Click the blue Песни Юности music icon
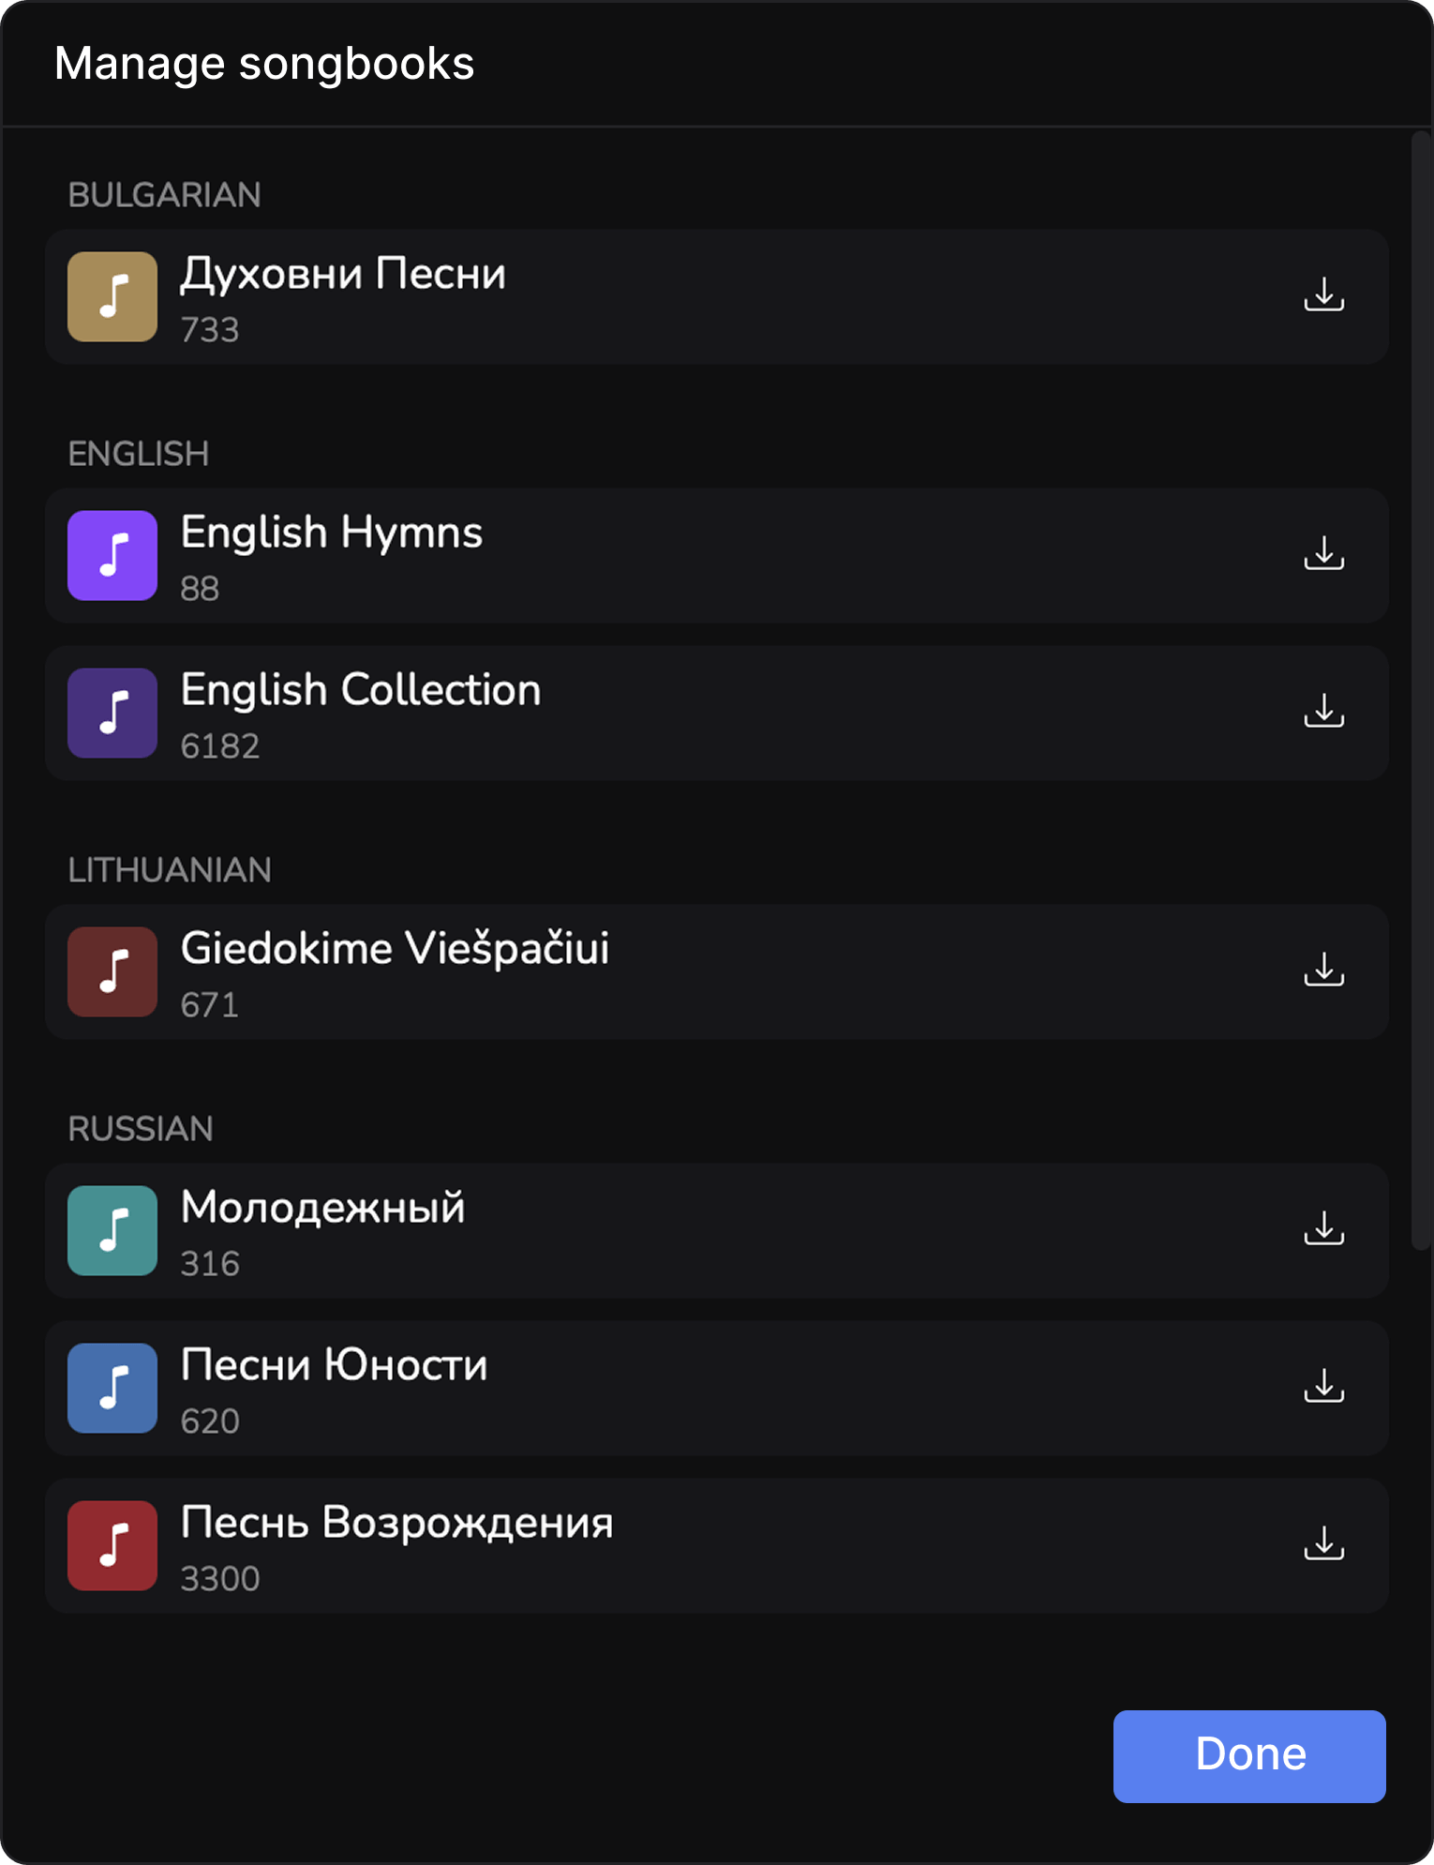This screenshot has height=1865, width=1434. point(112,1388)
